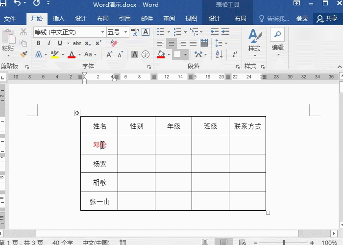This screenshot has height=245, width=343.
Task: Expand highlight color dropdown arrow
Action: 63,54
